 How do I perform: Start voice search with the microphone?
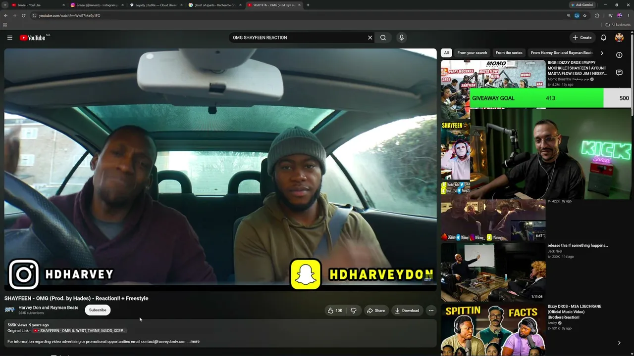point(402,38)
